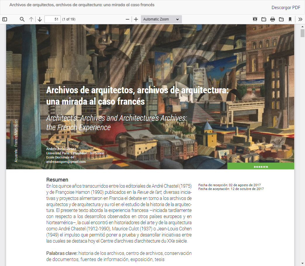Screen dimensions: 305x266
Task: Go to the previous page arrow
Action: (31, 19)
